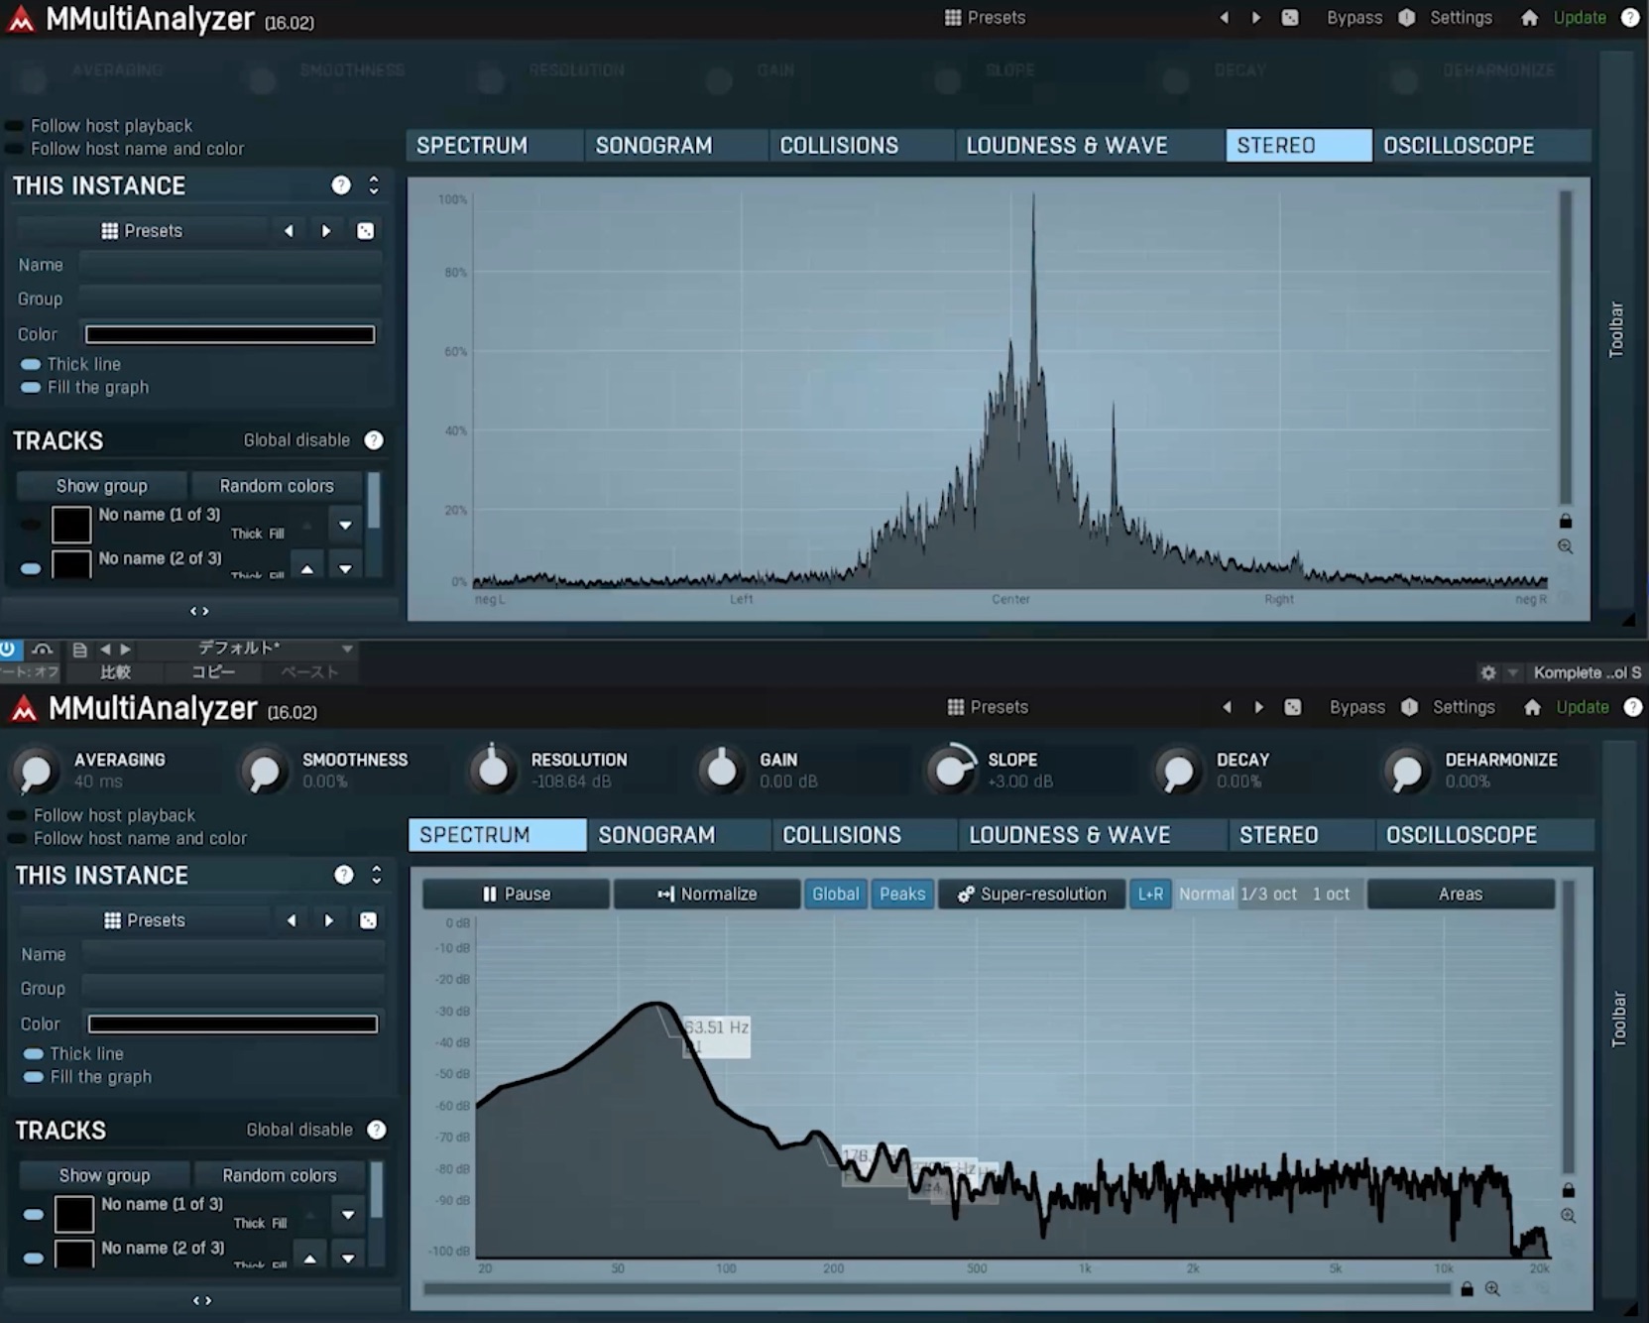This screenshot has height=1323, width=1649.
Task: Click the Color swatch bar in the upper instance panel
Action: click(230, 334)
